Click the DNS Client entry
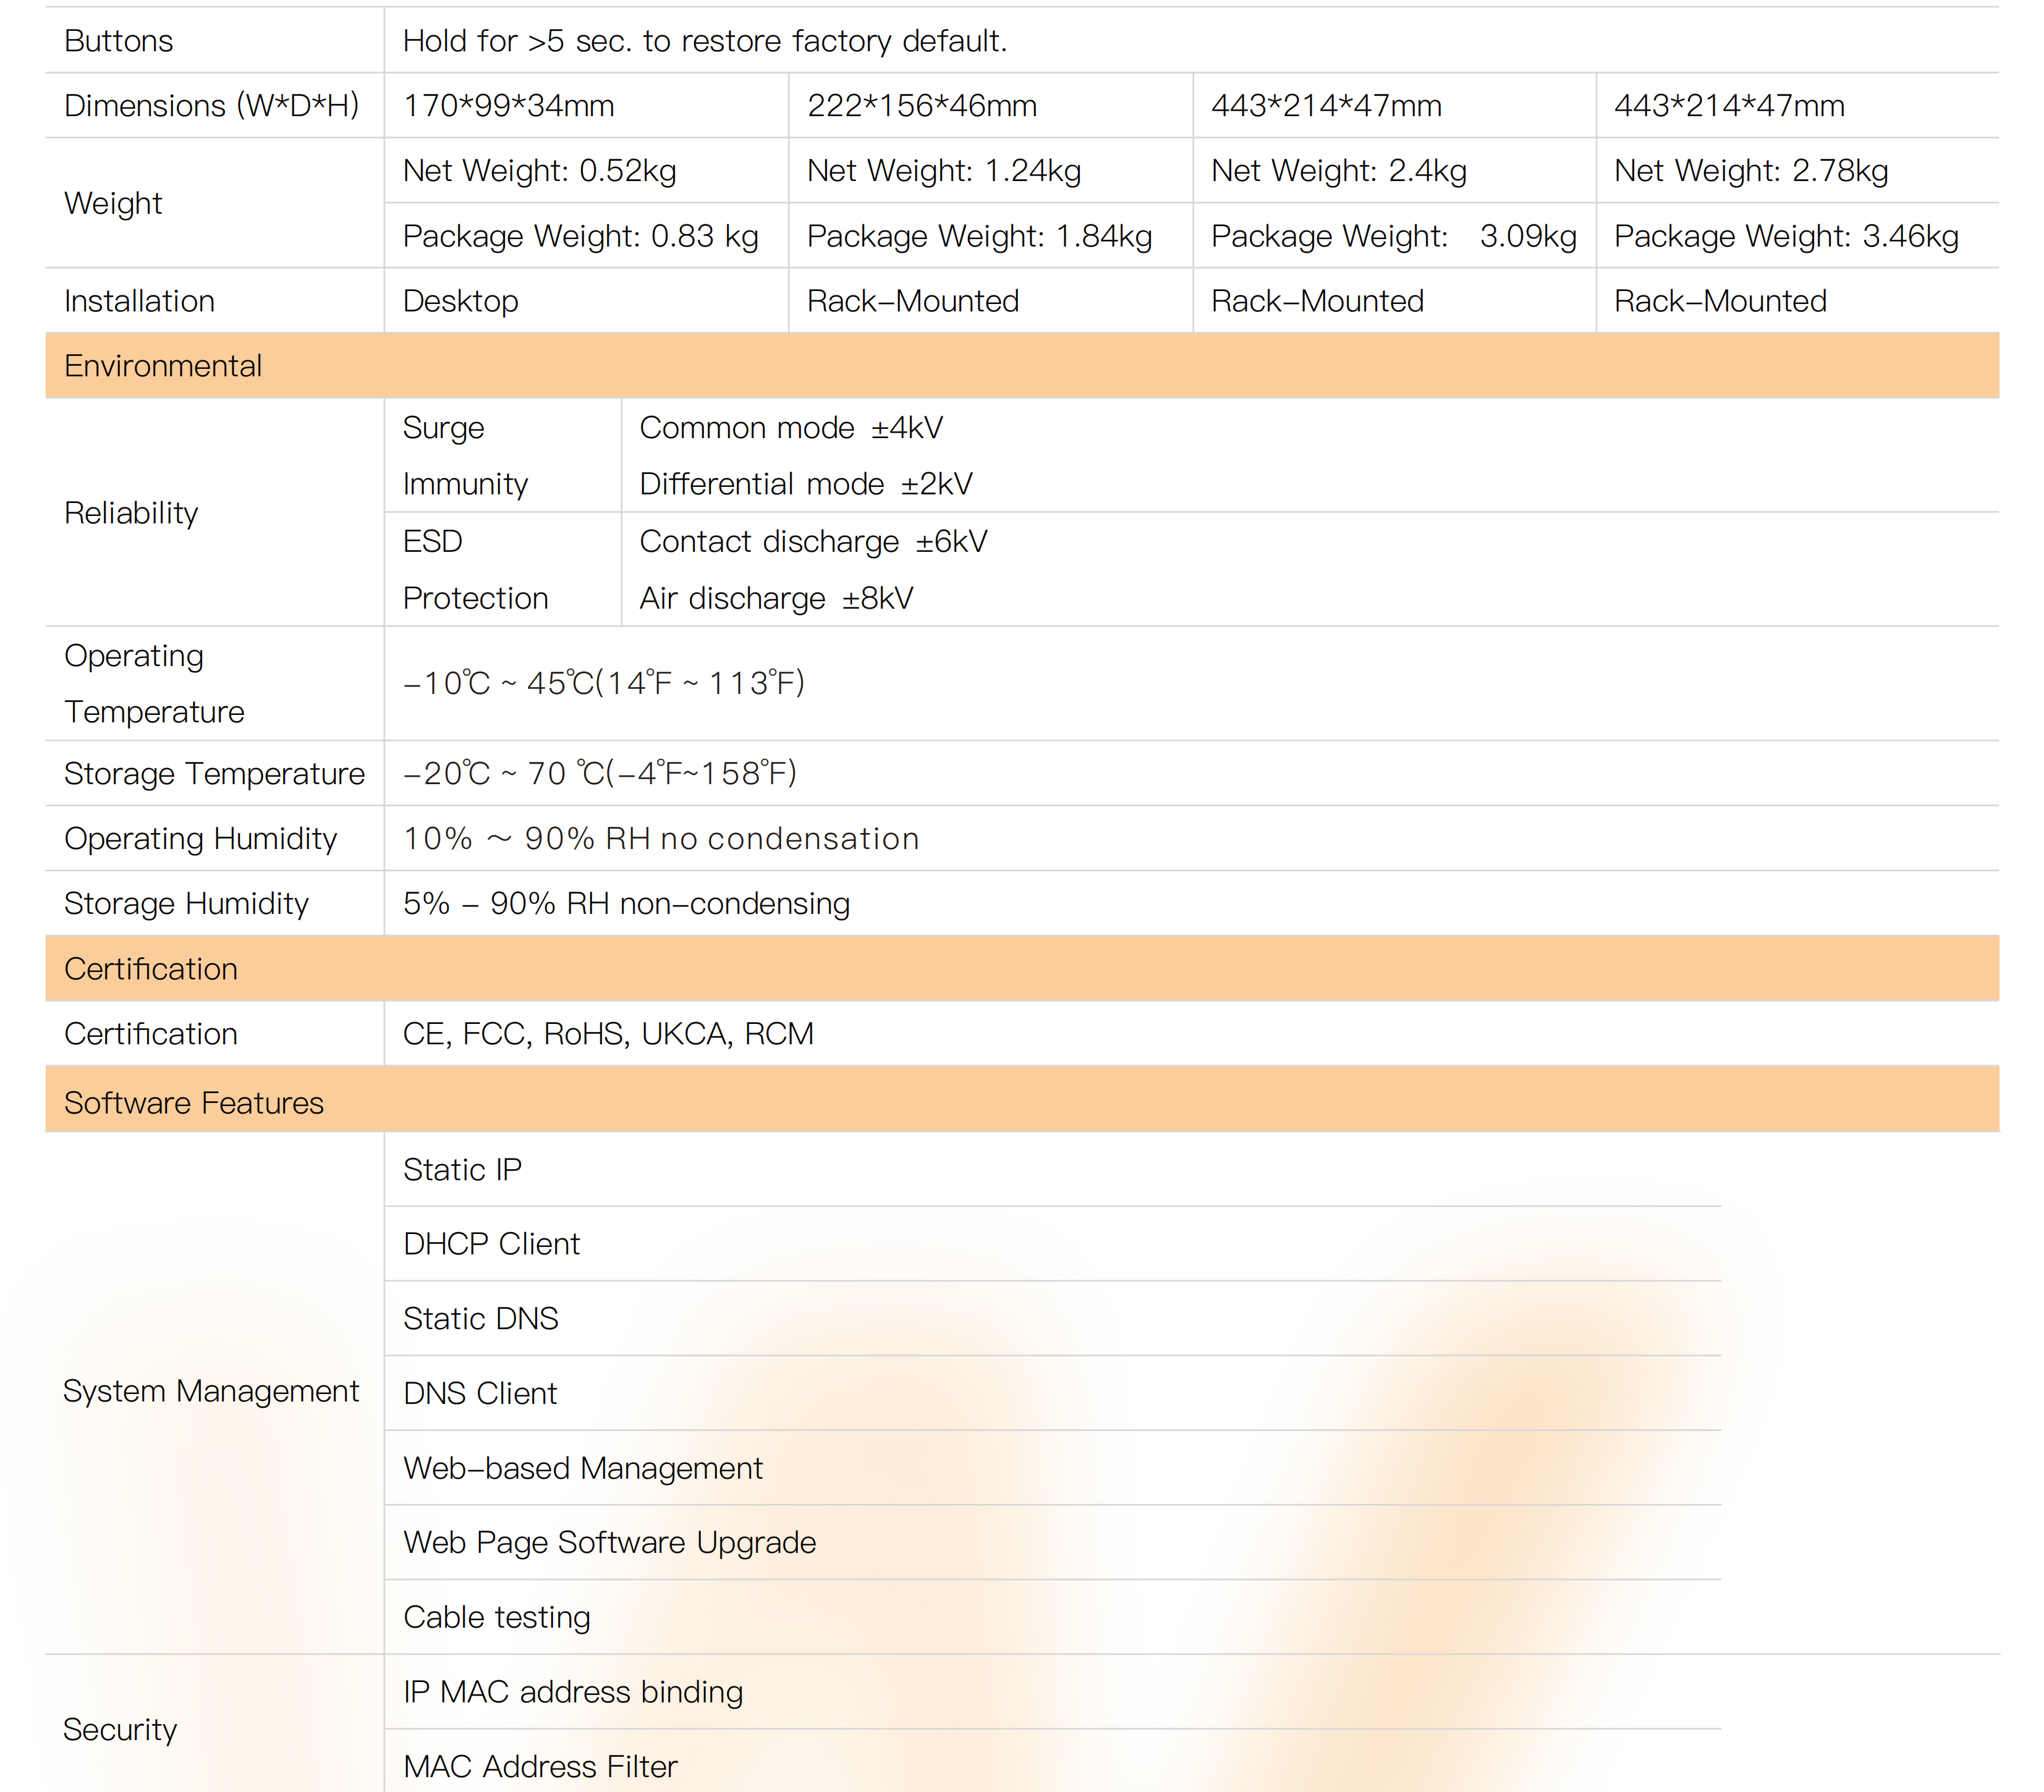 [480, 1393]
